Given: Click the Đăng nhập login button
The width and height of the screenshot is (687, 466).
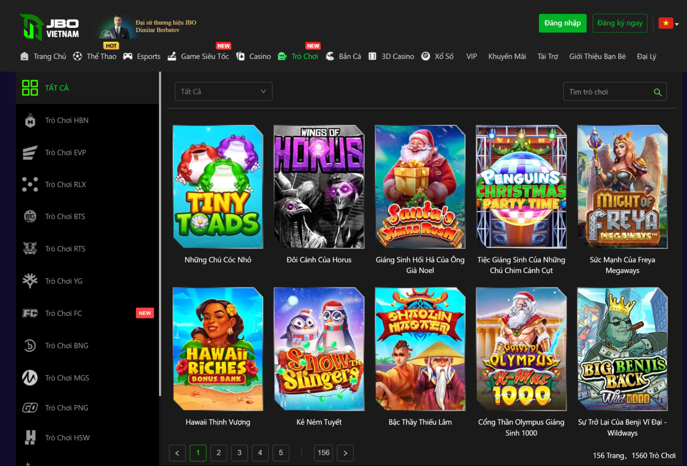Looking at the screenshot, I should (563, 23).
